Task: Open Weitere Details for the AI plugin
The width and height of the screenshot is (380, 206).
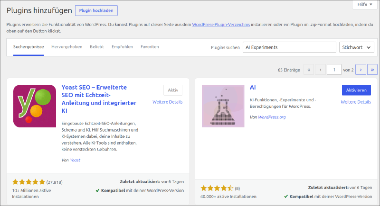Action: tap(356, 102)
